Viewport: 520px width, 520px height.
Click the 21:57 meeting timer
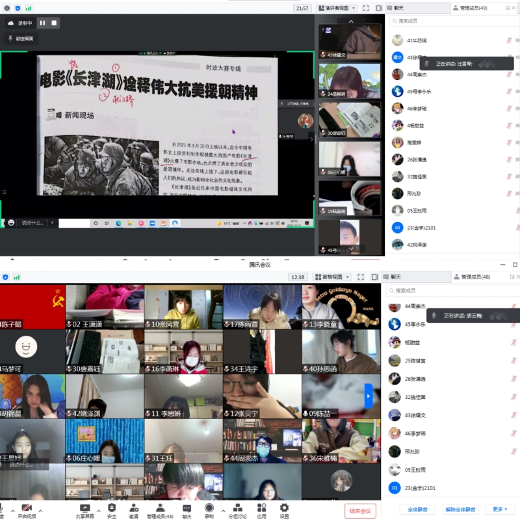tap(302, 8)
